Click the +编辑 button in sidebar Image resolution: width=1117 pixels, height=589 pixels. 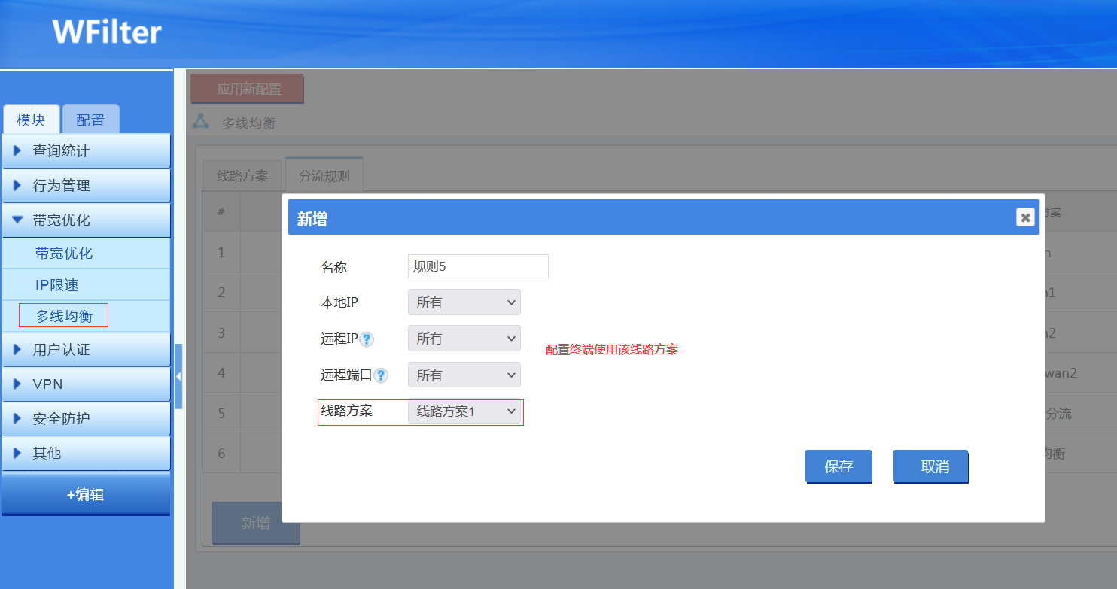pyautogui.click(x=86, y=494)
